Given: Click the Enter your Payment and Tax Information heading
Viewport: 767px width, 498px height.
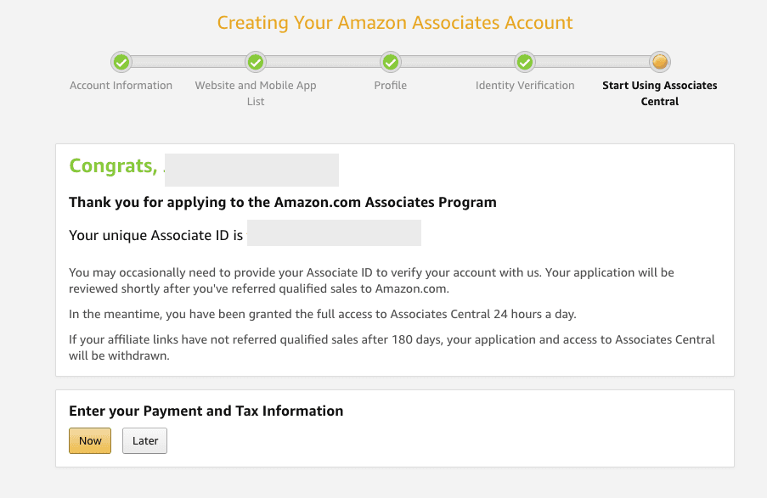Looking at the screenshot, I should click(206, 411).
